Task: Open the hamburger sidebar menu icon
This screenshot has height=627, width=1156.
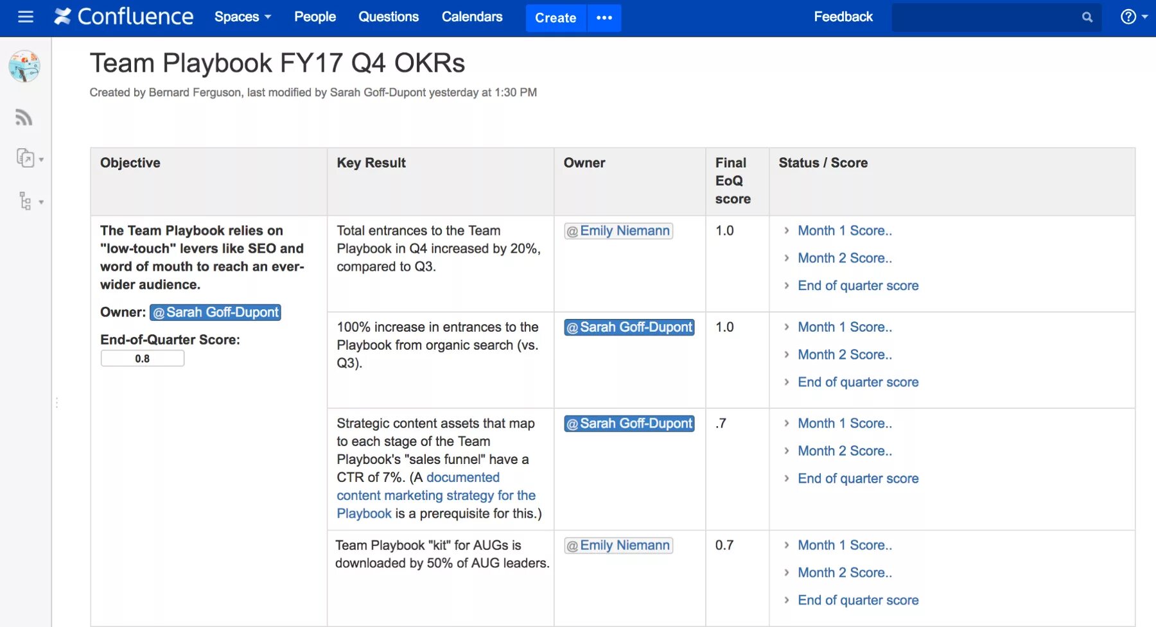Action: pos(26,17)
